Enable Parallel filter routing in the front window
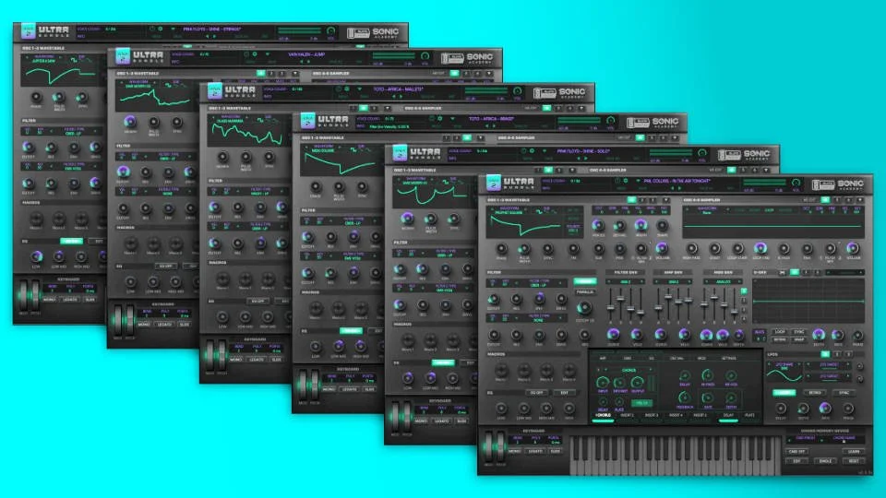The width and height of the screenshot is (886, 498). pyautogui.click(x=585, y=292)
